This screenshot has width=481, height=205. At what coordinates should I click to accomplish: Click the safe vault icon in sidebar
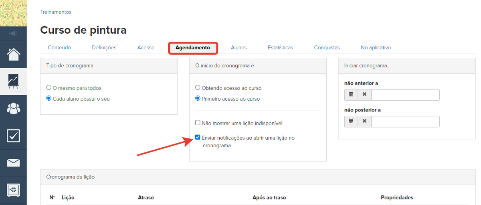(13, 190)
